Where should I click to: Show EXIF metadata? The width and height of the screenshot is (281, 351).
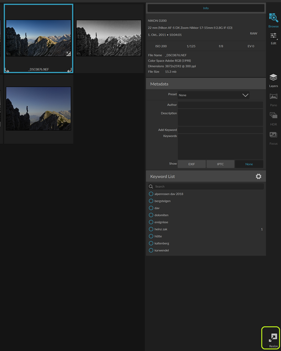click(191, 164)
